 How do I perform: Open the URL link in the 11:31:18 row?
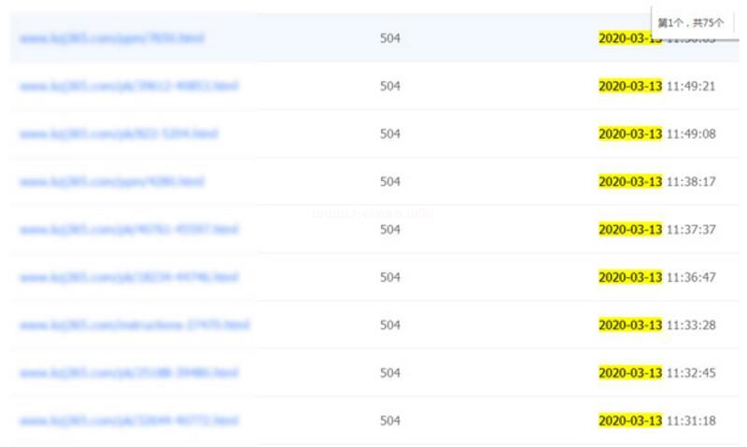tap(128, 421)
